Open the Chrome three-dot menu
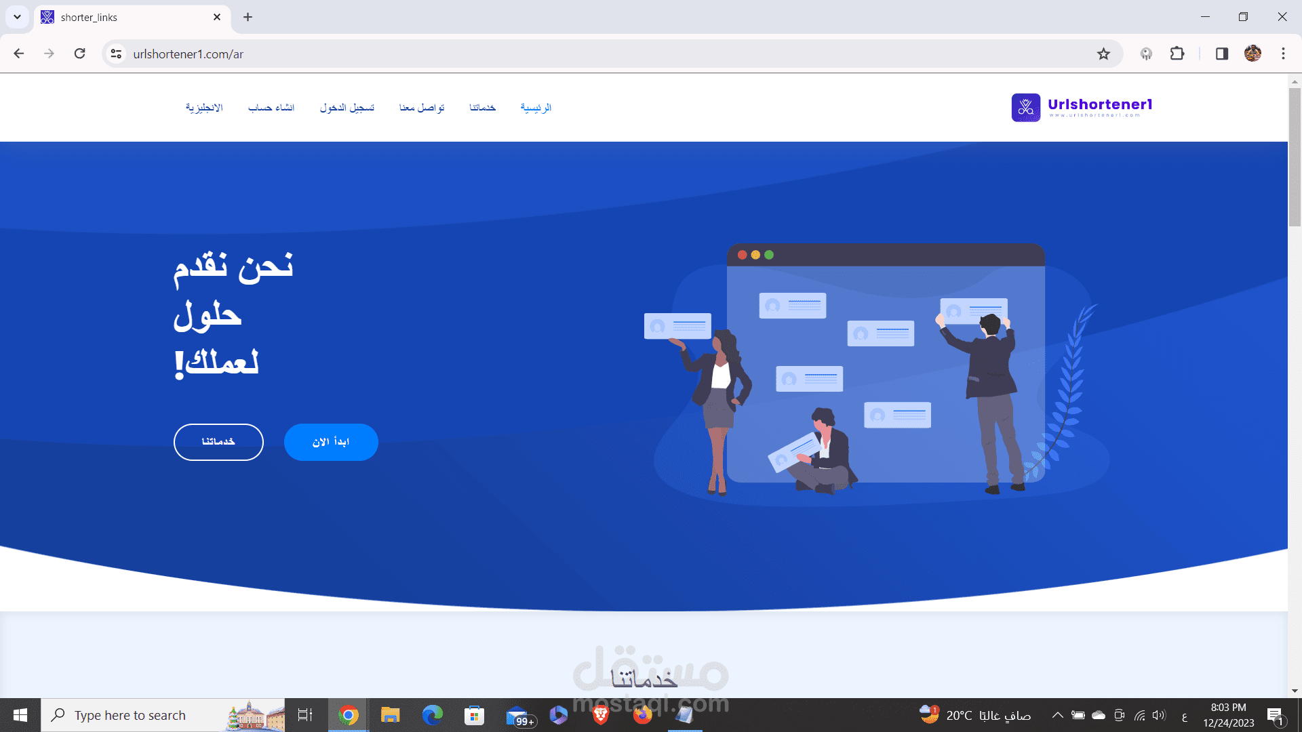Image resolution: width=1302 pixels, height=732 pixels. click(x=1283, y=54)
